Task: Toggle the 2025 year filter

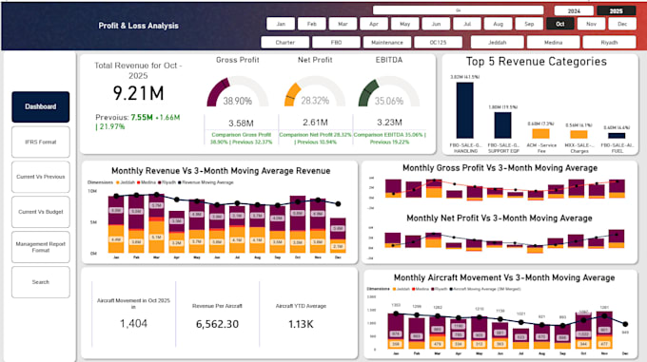Action: 616,11
